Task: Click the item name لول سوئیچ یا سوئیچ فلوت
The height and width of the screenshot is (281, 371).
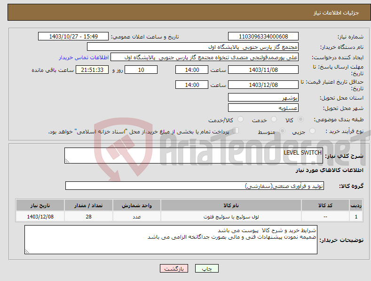Action: point(231,217)
